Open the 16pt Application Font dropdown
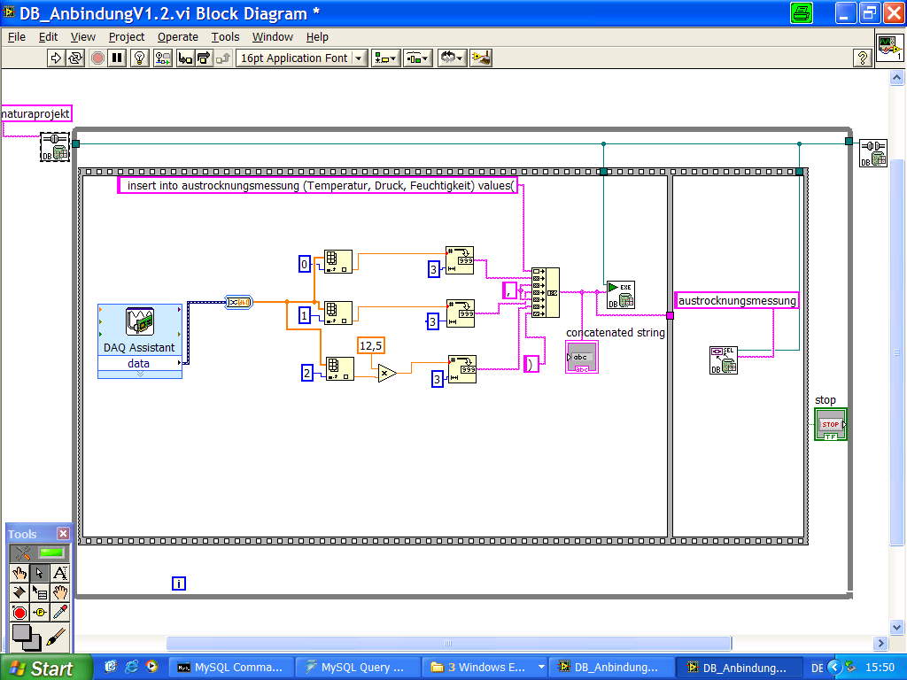Screen dimensions: 907x680 302,58
